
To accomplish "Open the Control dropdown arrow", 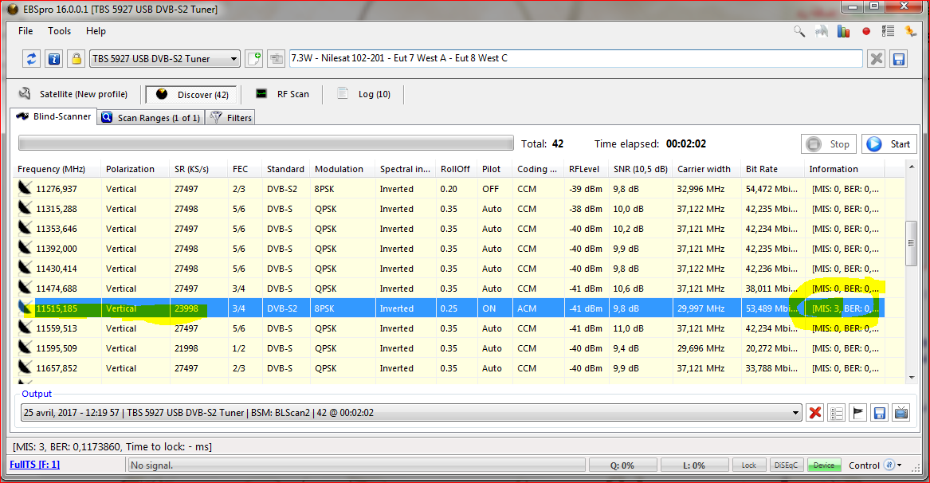I will click(900, 465).
